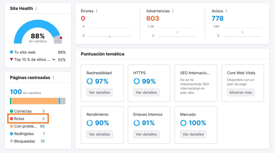275x153 pixels.
Task: Click the Errores info icon
Action: coord(97,11)
